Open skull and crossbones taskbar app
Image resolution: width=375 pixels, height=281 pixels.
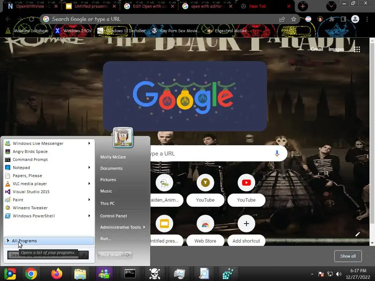click(x=155, y=274)
